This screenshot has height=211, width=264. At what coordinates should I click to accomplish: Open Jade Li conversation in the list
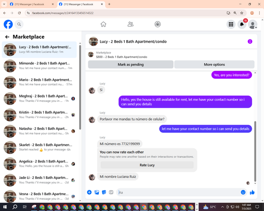click(39, 180)
